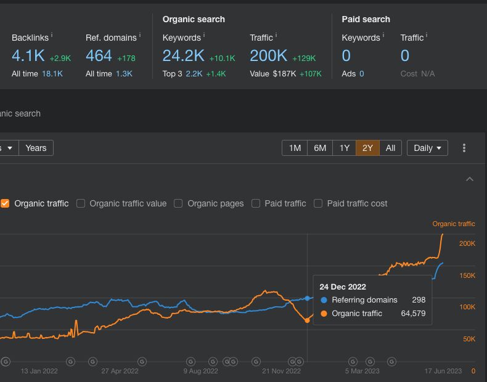Click info icon beside Paid search Traffic
The image size is (487, 382).
tap(427, 35)
